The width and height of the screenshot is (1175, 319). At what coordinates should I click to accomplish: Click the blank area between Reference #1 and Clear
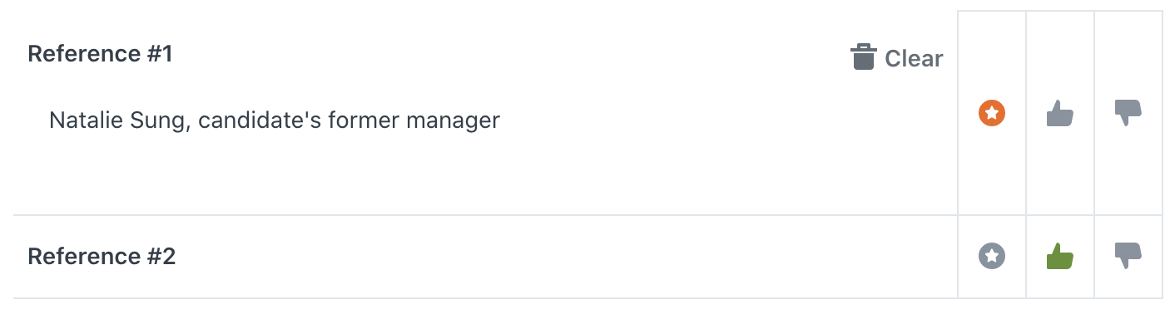click(x=511, y=56)
